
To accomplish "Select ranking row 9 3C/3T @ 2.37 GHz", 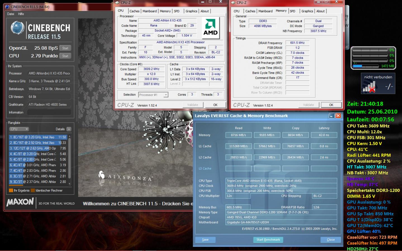I will [x=38, y=182].
